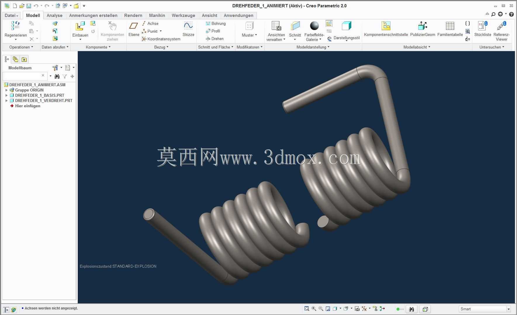Open the Manikin tab
The height and width of the screenshot is (315, 517).
click(157, 15)
